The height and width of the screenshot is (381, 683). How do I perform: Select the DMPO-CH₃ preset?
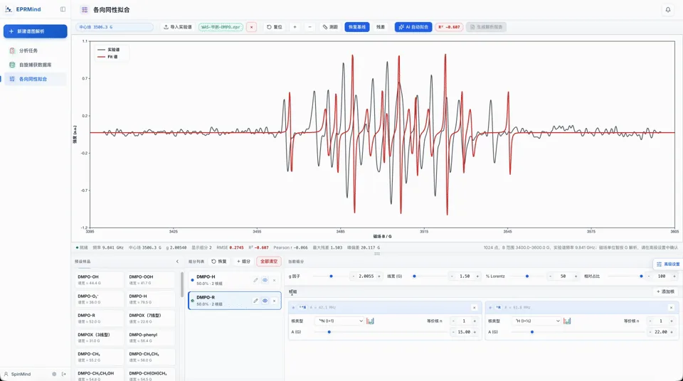100,357
